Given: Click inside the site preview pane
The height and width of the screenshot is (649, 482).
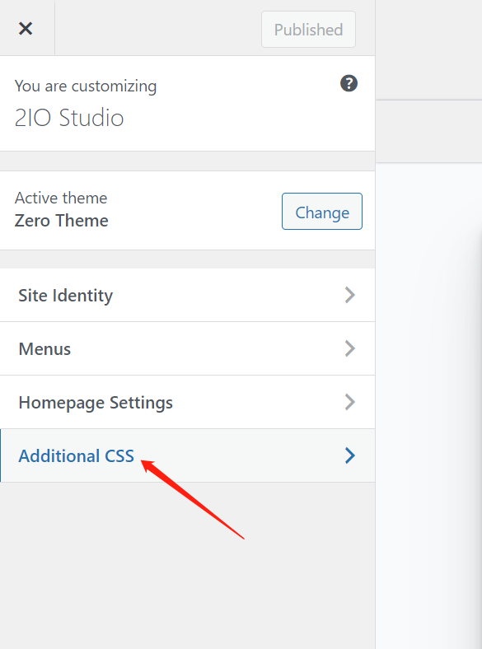Looking at the screenshot, I should (429, 405).
